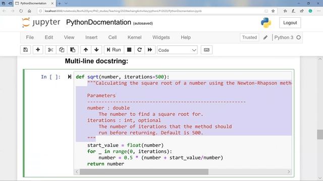Open the add notes pen icon
323x181 pixels.
click(x=293, y=11)
